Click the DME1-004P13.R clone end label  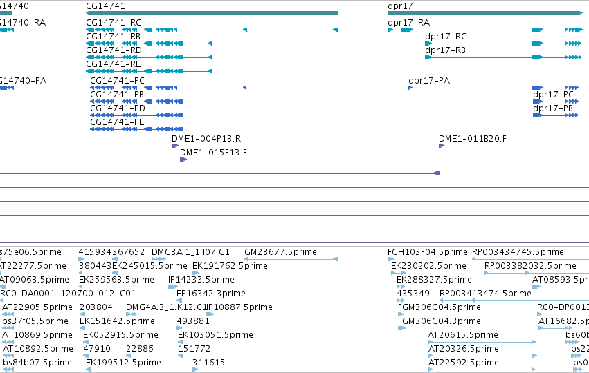click(206, 139)
